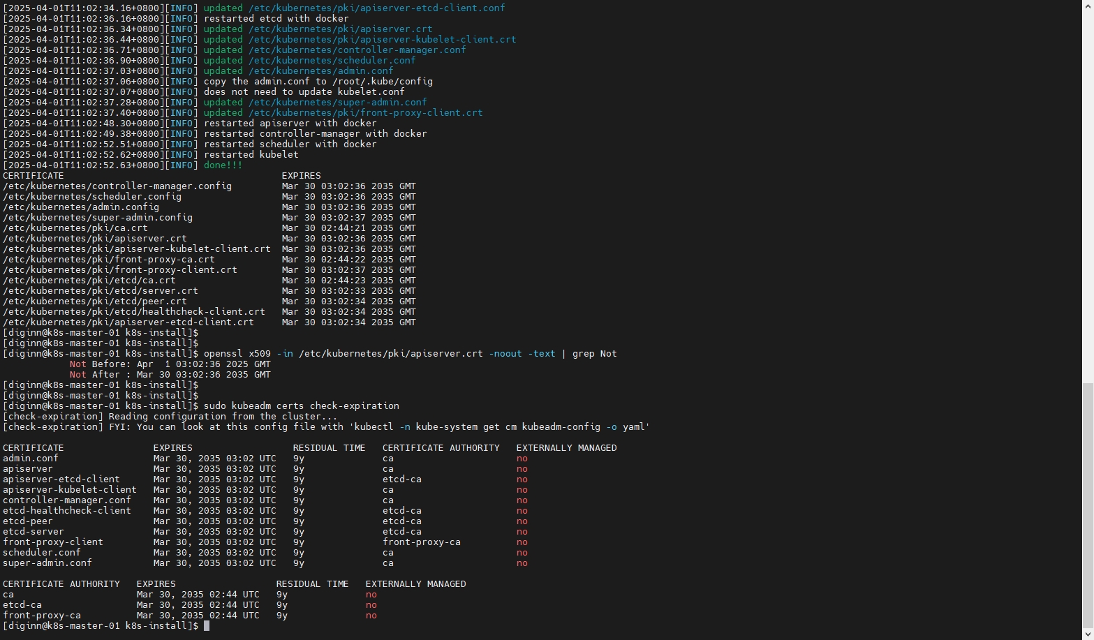This screenshot has height=640, width=1094.
Task: Click the 'restarted kubelet' log line
Action: (x=251, y=155)
